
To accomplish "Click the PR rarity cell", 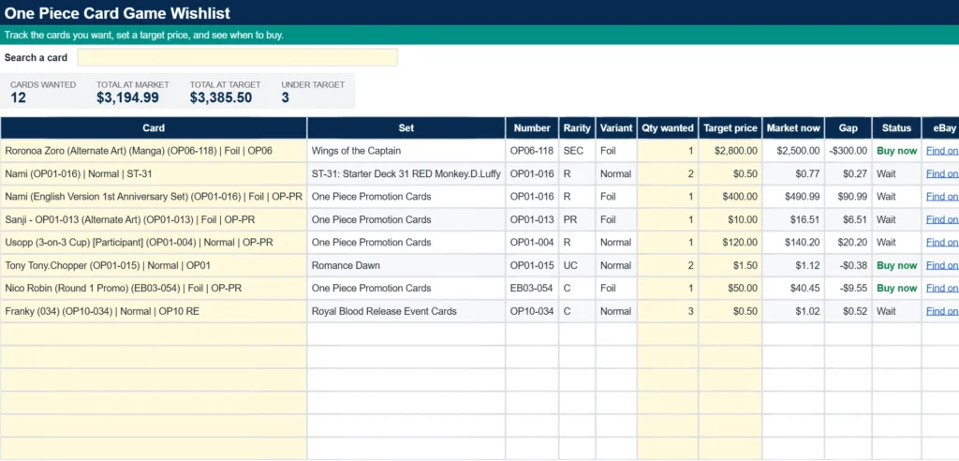I will click(577, 220).
